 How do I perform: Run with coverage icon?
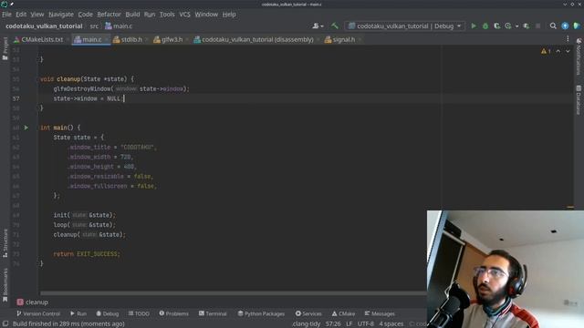496,26
